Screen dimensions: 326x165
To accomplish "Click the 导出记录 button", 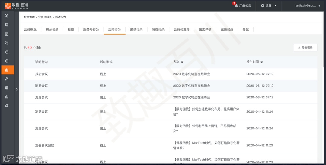I will 305,48.
